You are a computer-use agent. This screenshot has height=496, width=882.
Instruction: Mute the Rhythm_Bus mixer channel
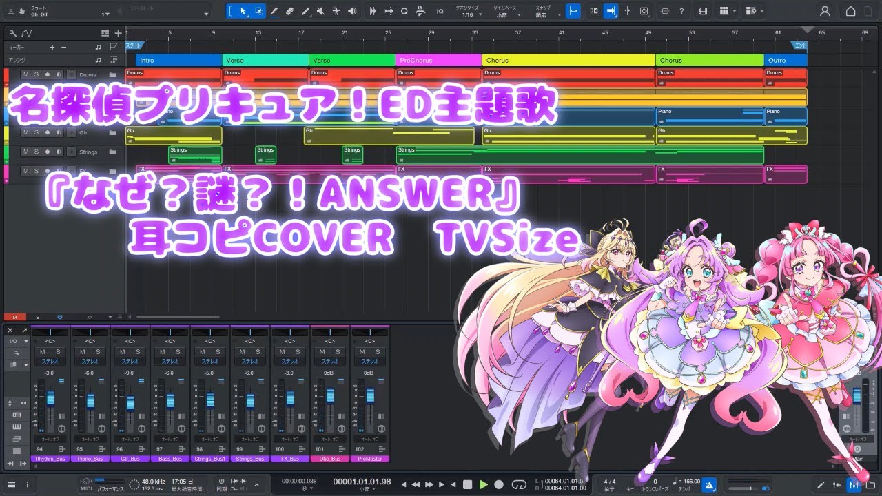[x=43, y=352]
